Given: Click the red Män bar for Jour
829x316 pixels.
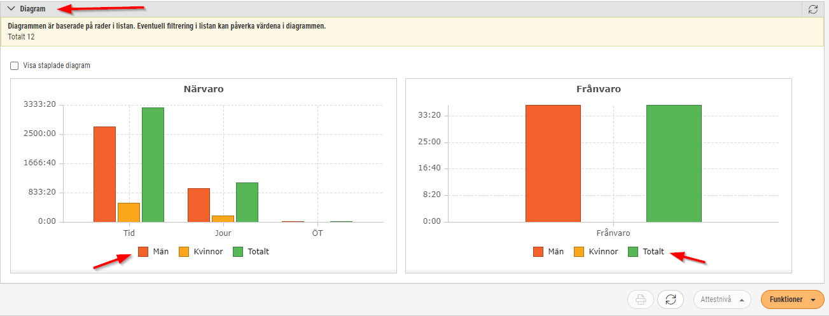Looking at the screenshot, I should [x=199, y=205].
